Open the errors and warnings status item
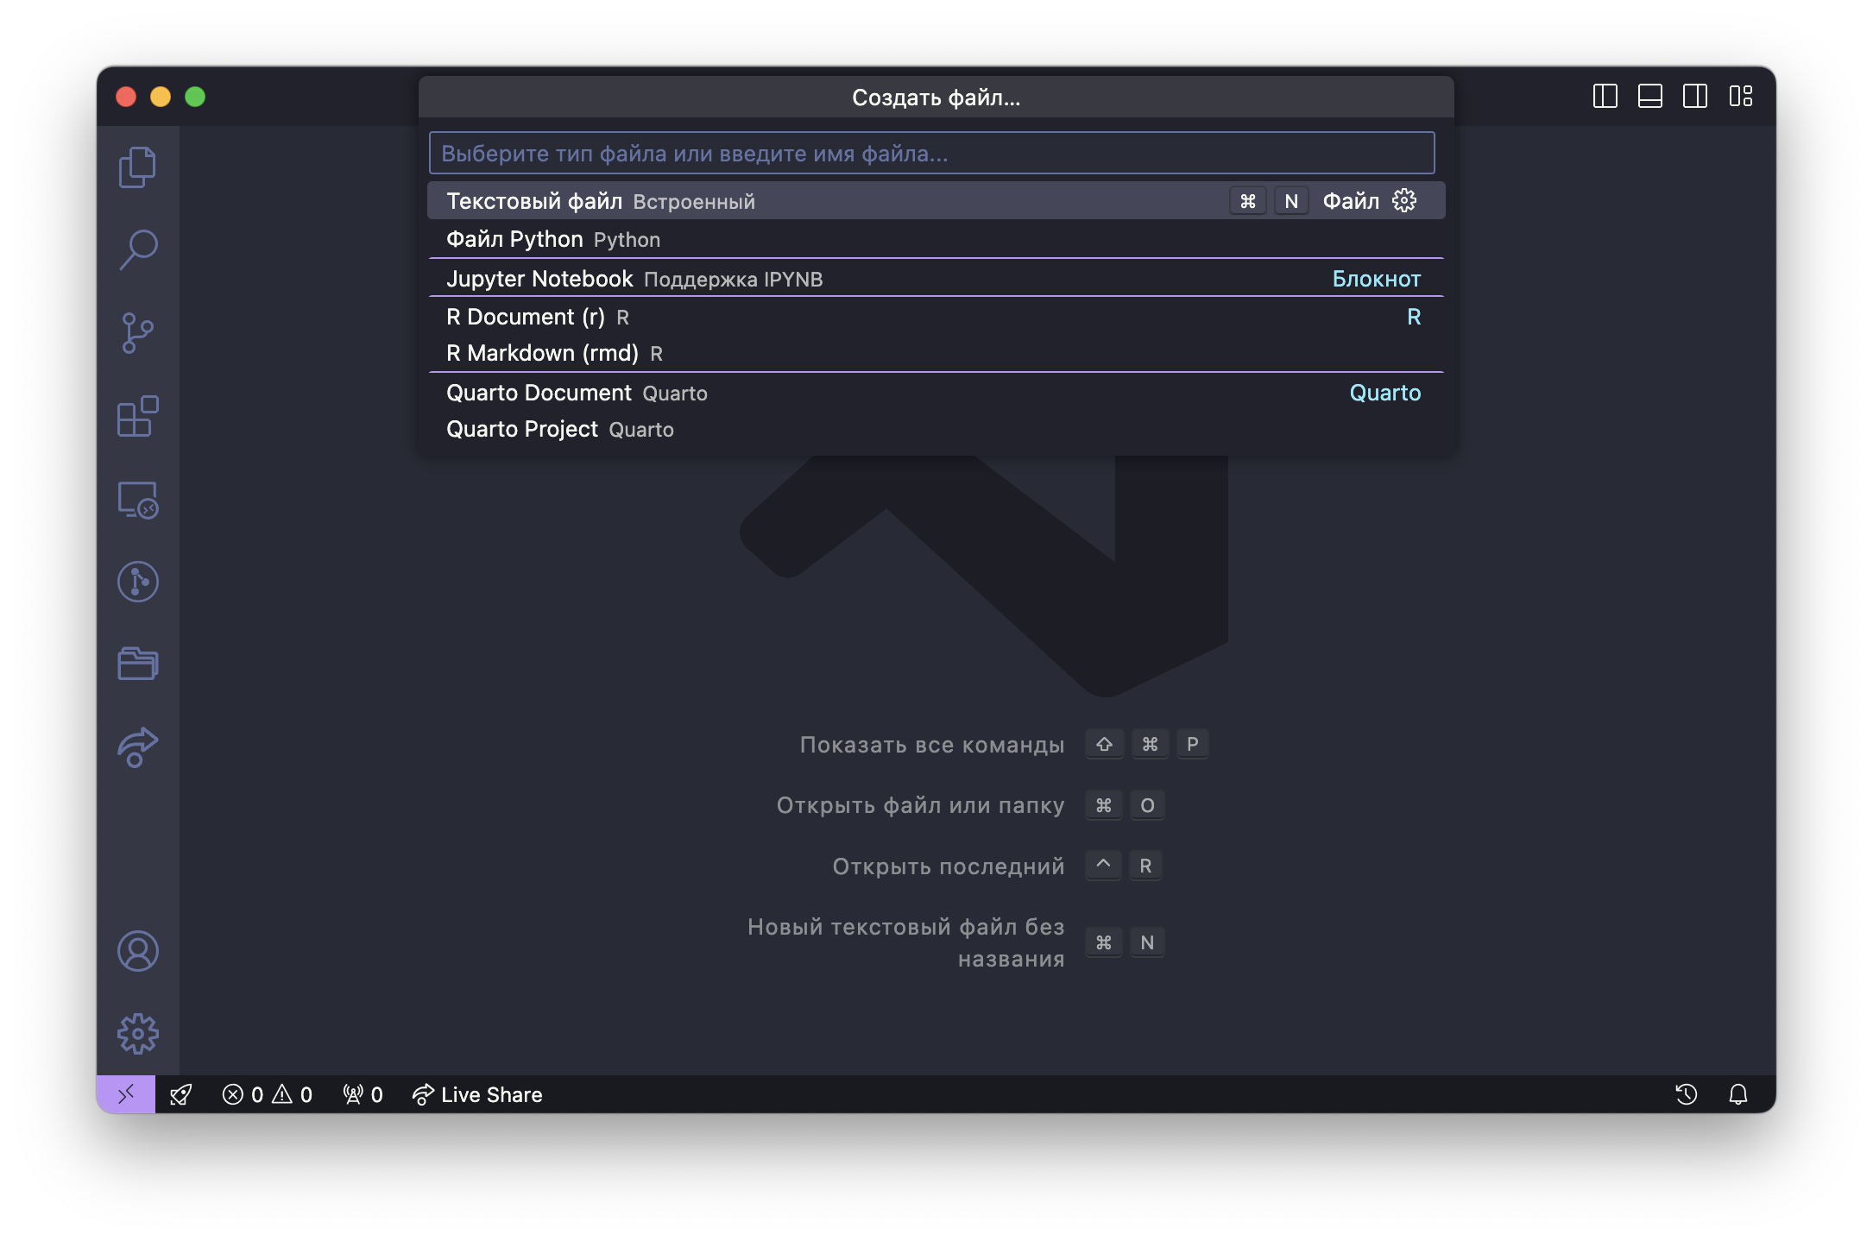 click(x=268, y=1094)
